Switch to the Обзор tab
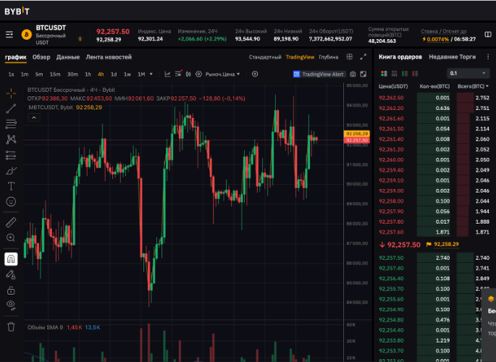 pyautogui.click(x=41, y=56)
